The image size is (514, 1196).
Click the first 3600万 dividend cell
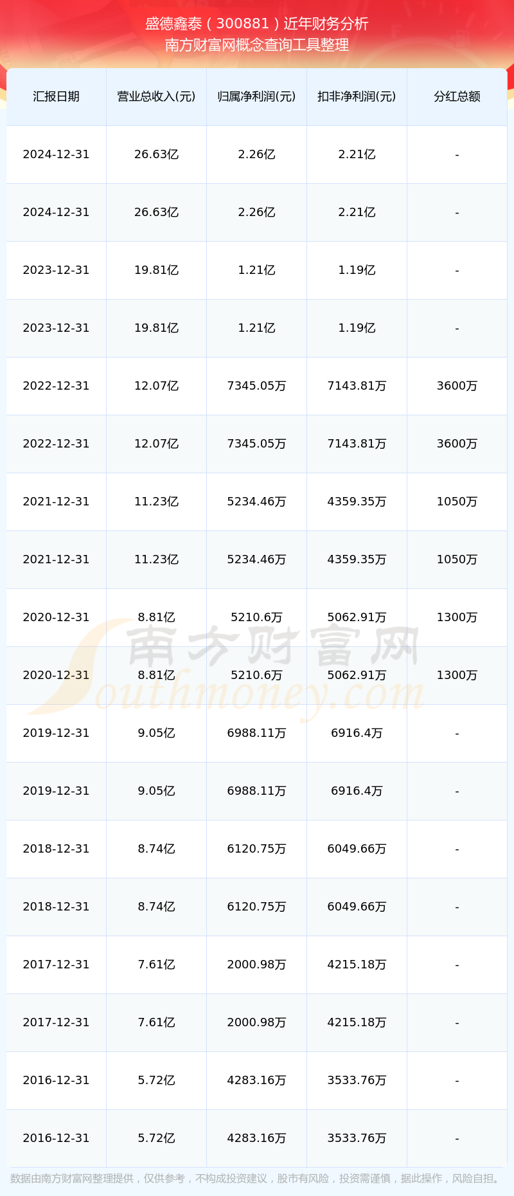click(457, 386)
